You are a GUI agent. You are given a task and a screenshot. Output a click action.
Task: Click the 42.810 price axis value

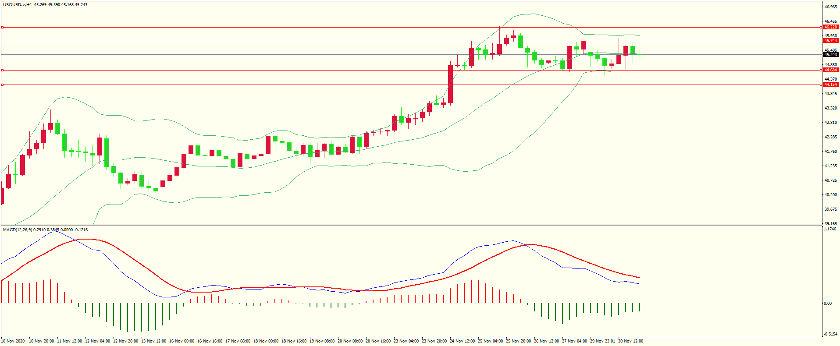coord(830,123)
